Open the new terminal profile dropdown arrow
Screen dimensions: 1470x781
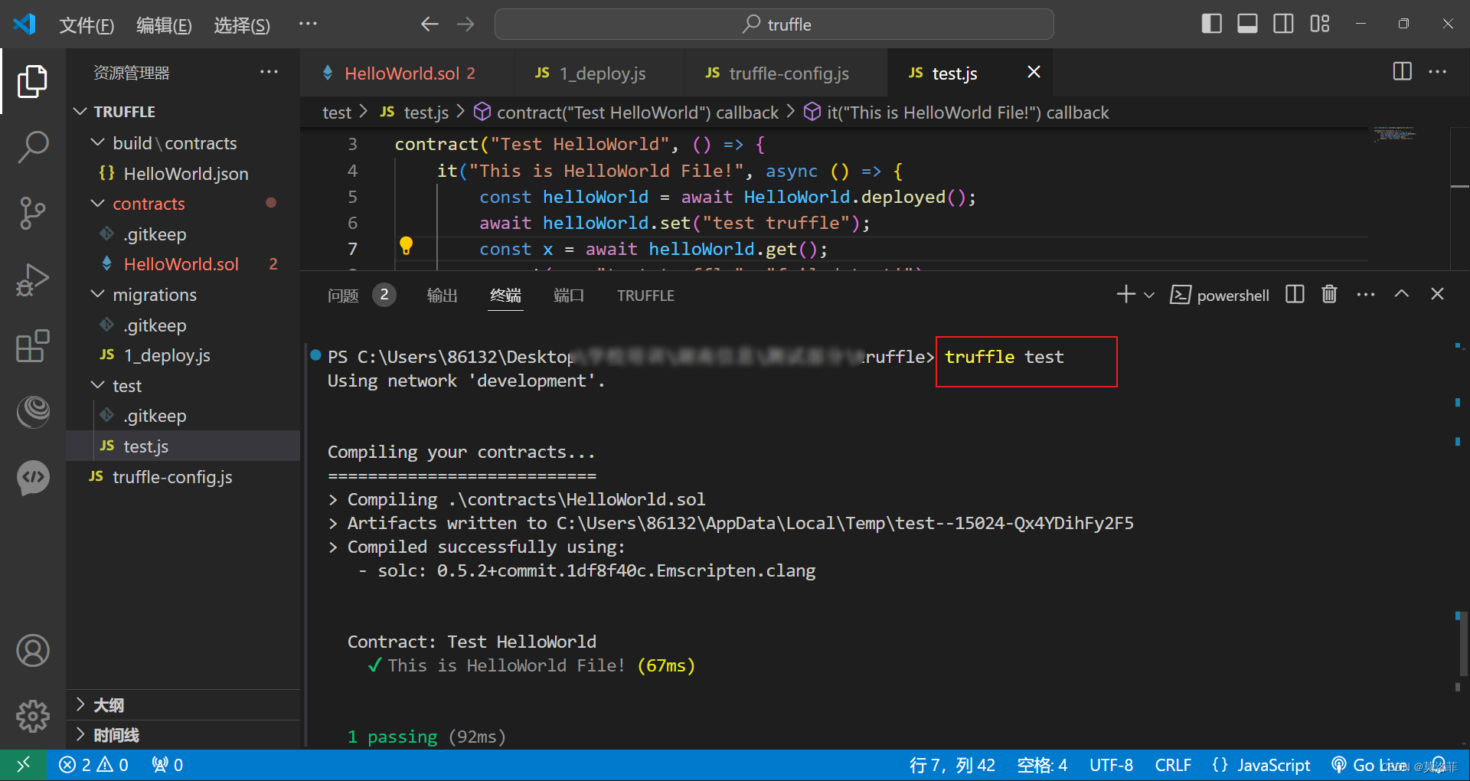1149,295
